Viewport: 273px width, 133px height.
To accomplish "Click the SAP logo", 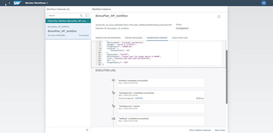I will point(18,3).
